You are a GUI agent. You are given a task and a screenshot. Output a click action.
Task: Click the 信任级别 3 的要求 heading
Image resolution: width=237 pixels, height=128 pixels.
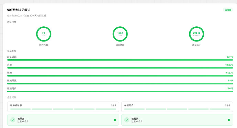(19, 10)
